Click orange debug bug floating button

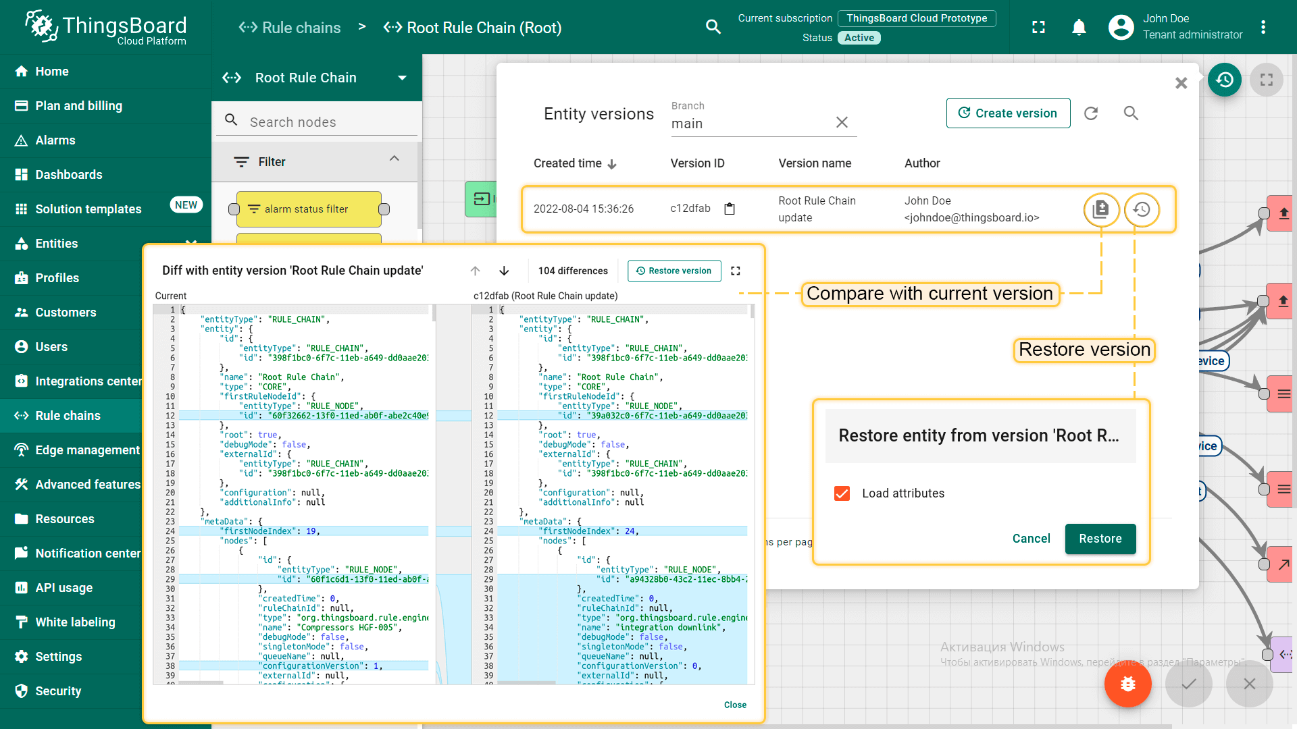[1127, 684]
